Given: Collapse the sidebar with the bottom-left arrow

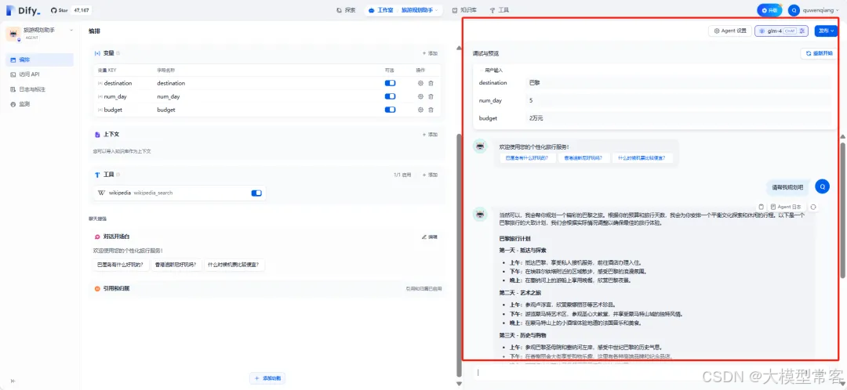Looking at the screenshot, I should (13, 381).
